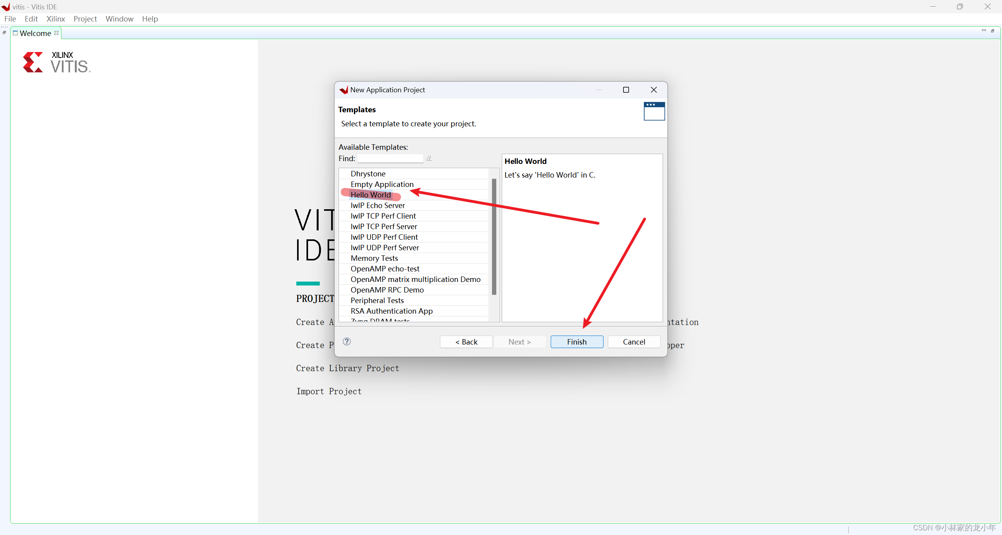Go back with the Back button

tap(466, 342)
